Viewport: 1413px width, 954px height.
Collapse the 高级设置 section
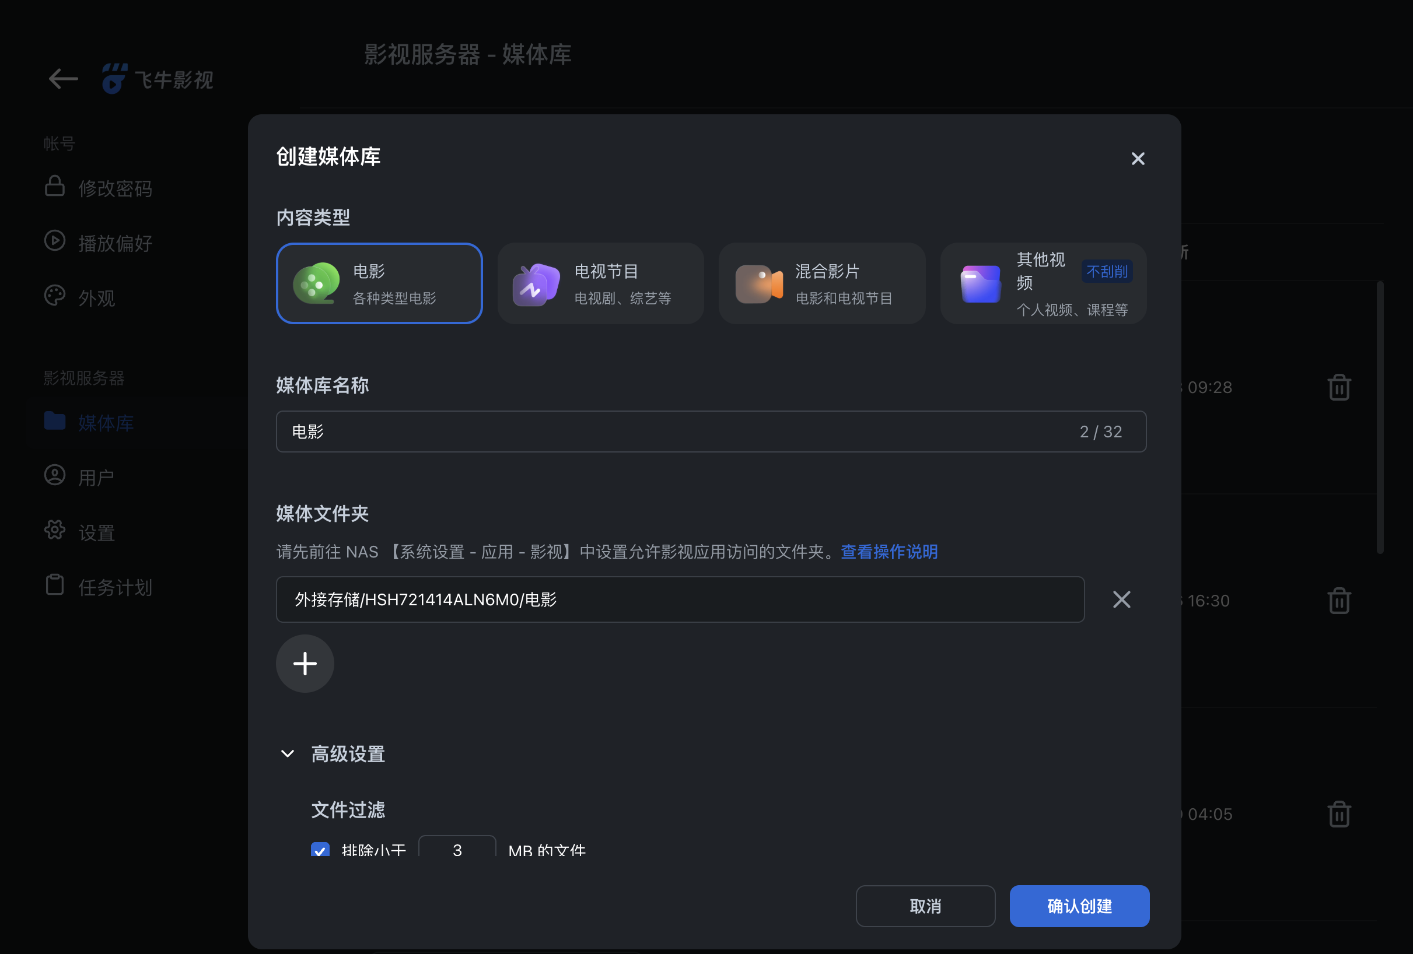click(x=287, y=753)
